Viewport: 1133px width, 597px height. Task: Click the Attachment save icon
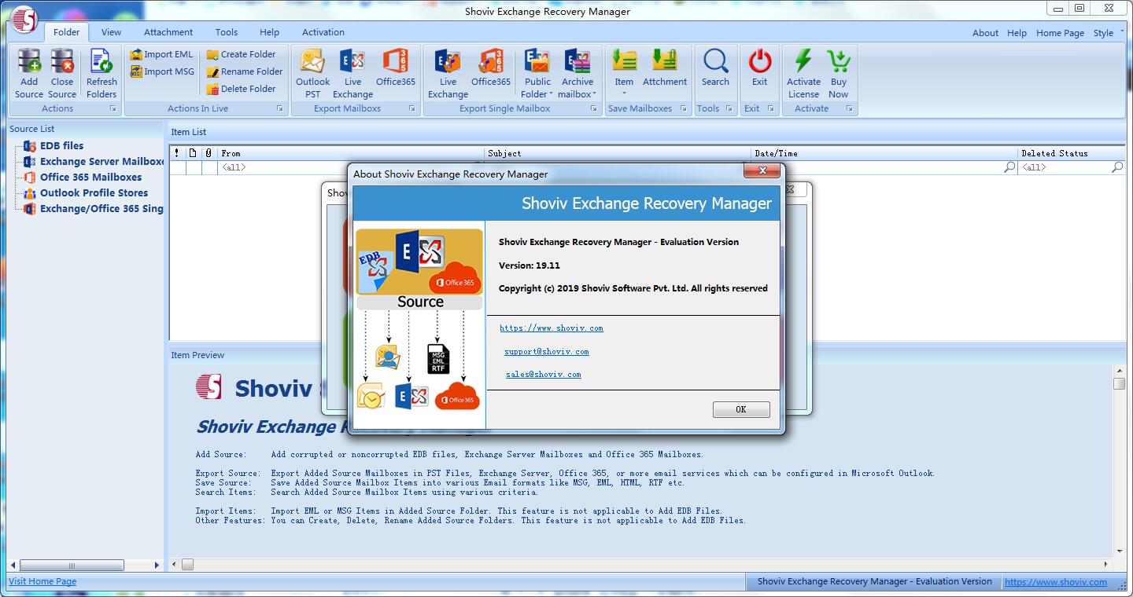tap(665, 61)
